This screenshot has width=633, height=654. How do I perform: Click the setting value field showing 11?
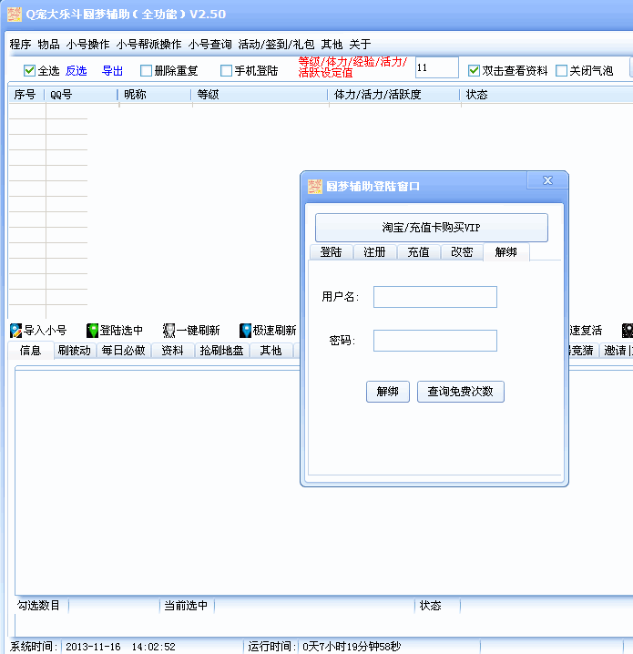[436, 67]
